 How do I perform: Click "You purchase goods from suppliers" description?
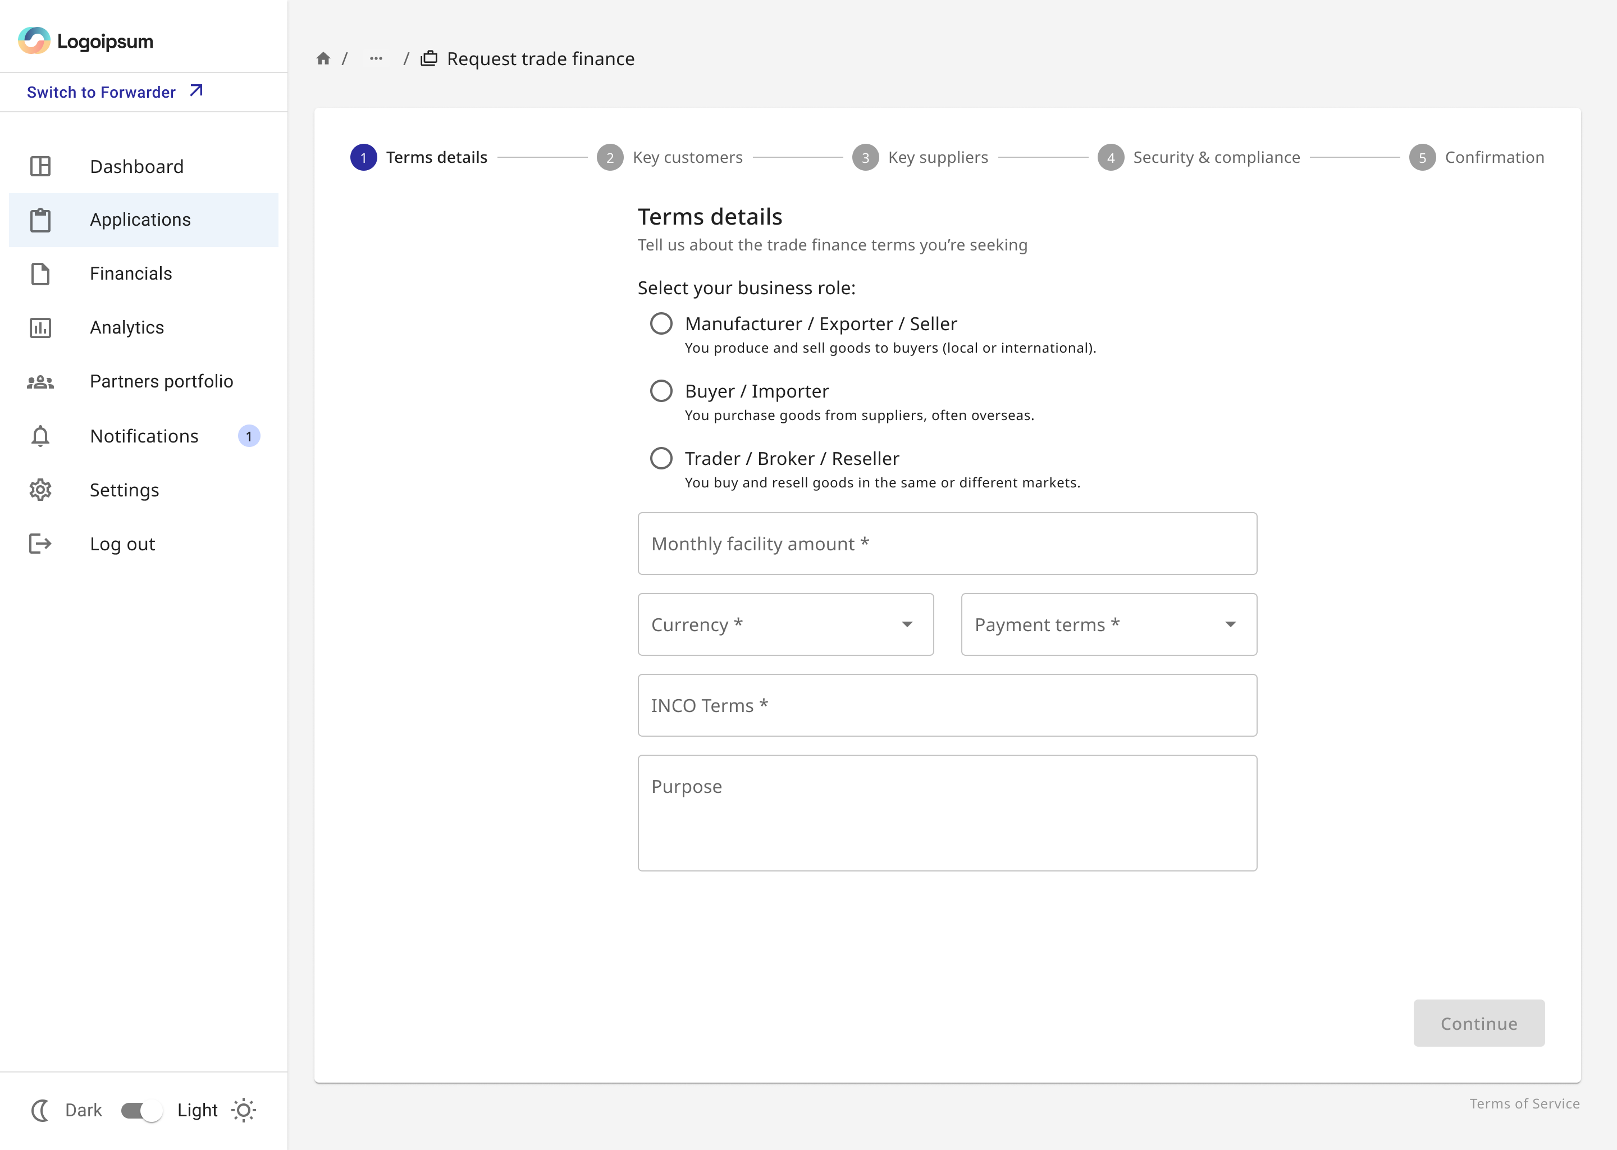[860, 416]
